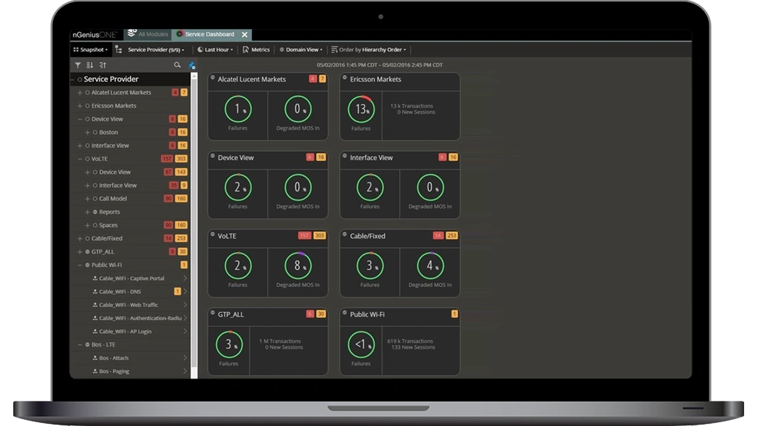The image size is (758, 426).
Task: Open the Last Hour time range dropdown
Action: (x=215, y=49)
